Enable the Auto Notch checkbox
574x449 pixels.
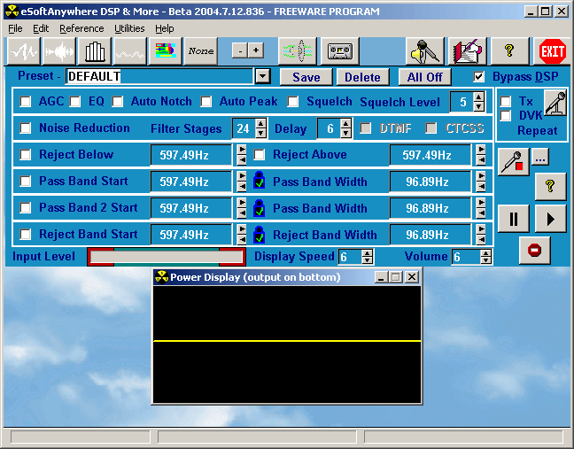(118, 102)
